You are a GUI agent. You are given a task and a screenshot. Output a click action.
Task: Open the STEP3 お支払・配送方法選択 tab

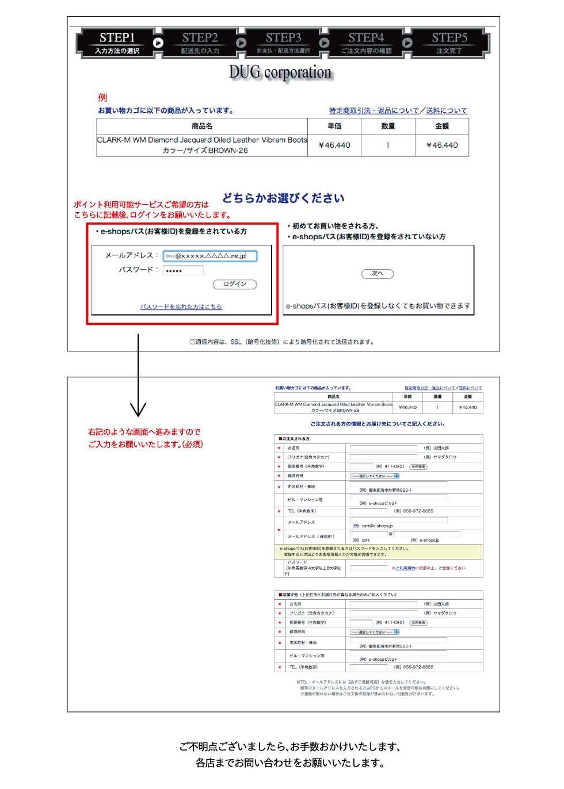click(283, 43)
